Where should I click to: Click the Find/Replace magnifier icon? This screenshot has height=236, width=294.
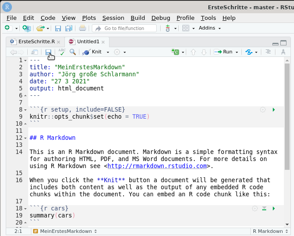(x=73, y=52)
